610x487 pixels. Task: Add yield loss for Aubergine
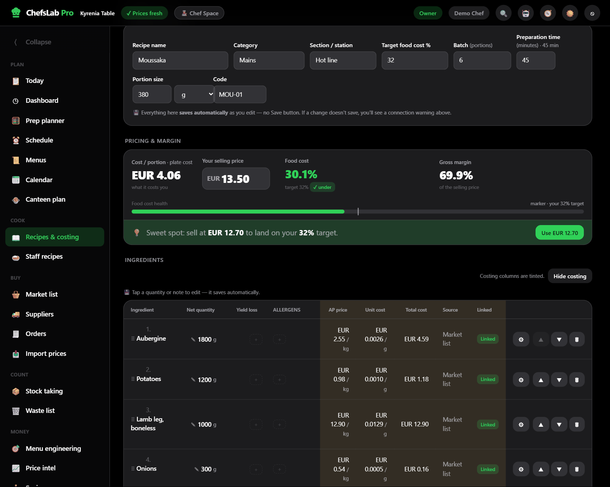click(x=256, y=340)
